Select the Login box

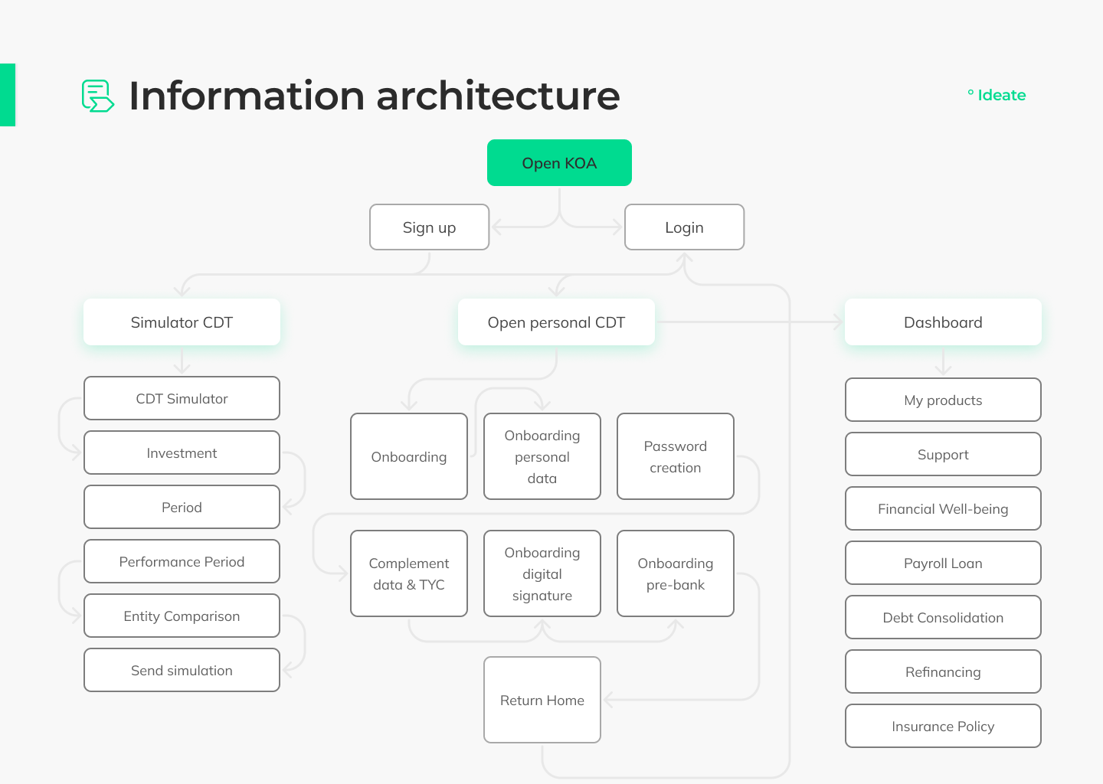click(x=684, y=227)
